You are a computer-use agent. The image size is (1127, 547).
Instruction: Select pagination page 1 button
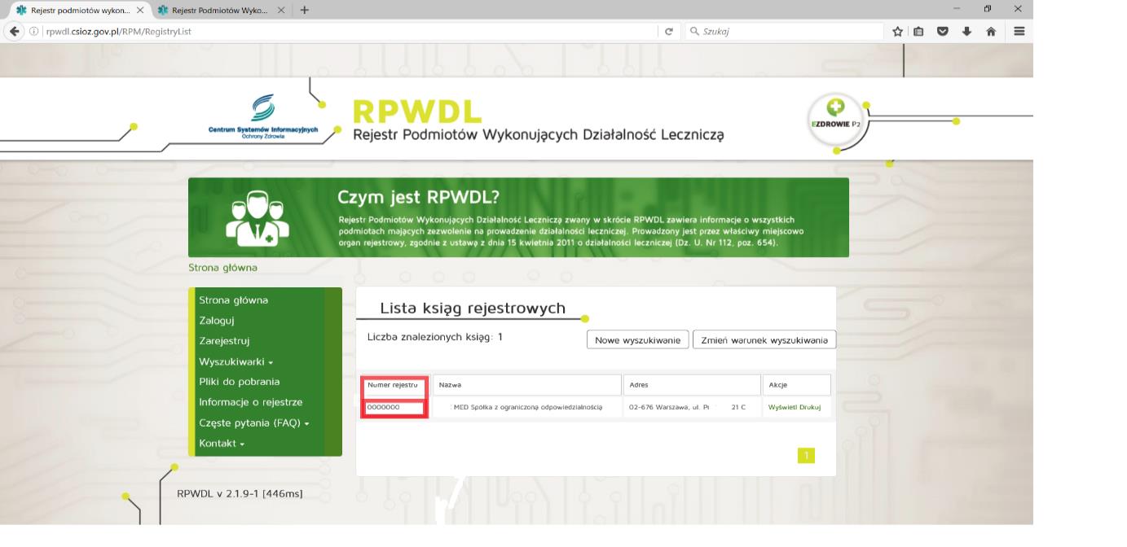click(x=806, y=456)
